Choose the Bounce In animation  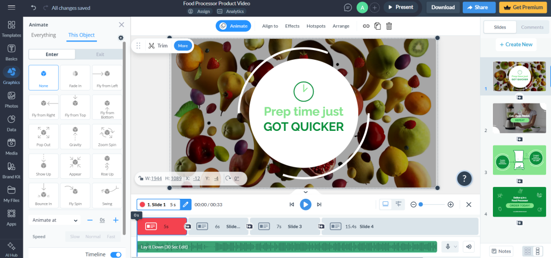[x=44, y=196]
